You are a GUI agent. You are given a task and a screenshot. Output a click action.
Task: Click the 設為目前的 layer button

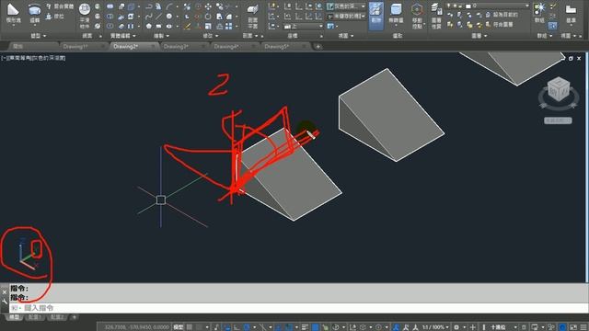click(502, 15)
